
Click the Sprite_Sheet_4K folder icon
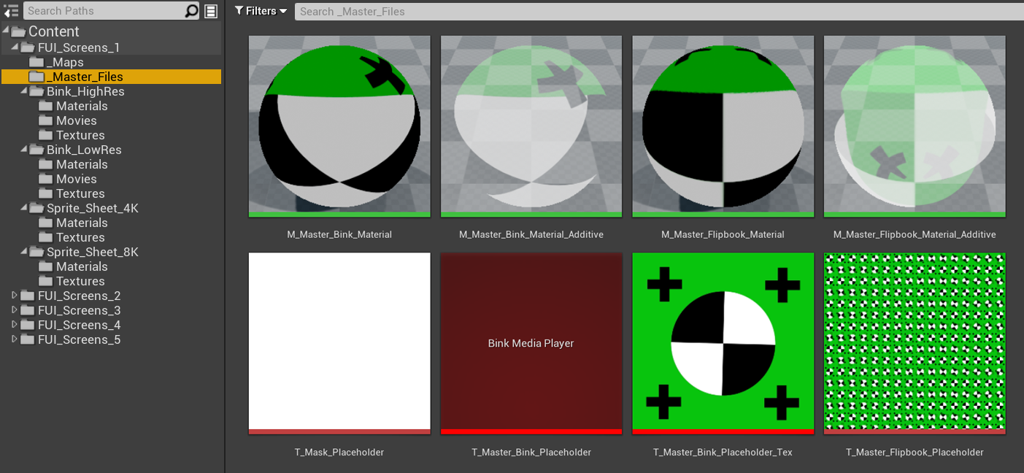(36, 209)
